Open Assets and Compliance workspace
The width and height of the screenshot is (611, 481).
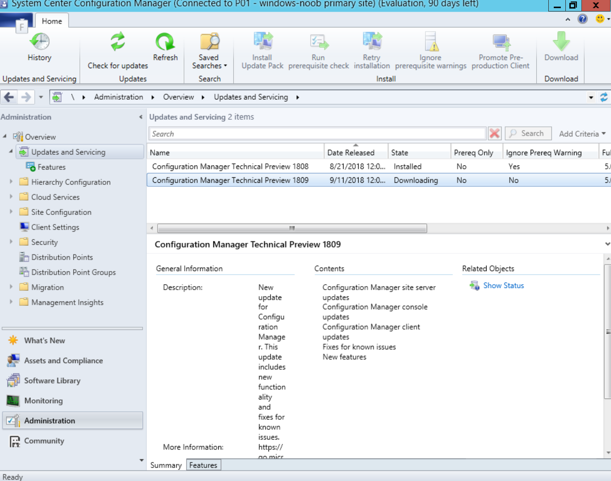click(73, 361)
